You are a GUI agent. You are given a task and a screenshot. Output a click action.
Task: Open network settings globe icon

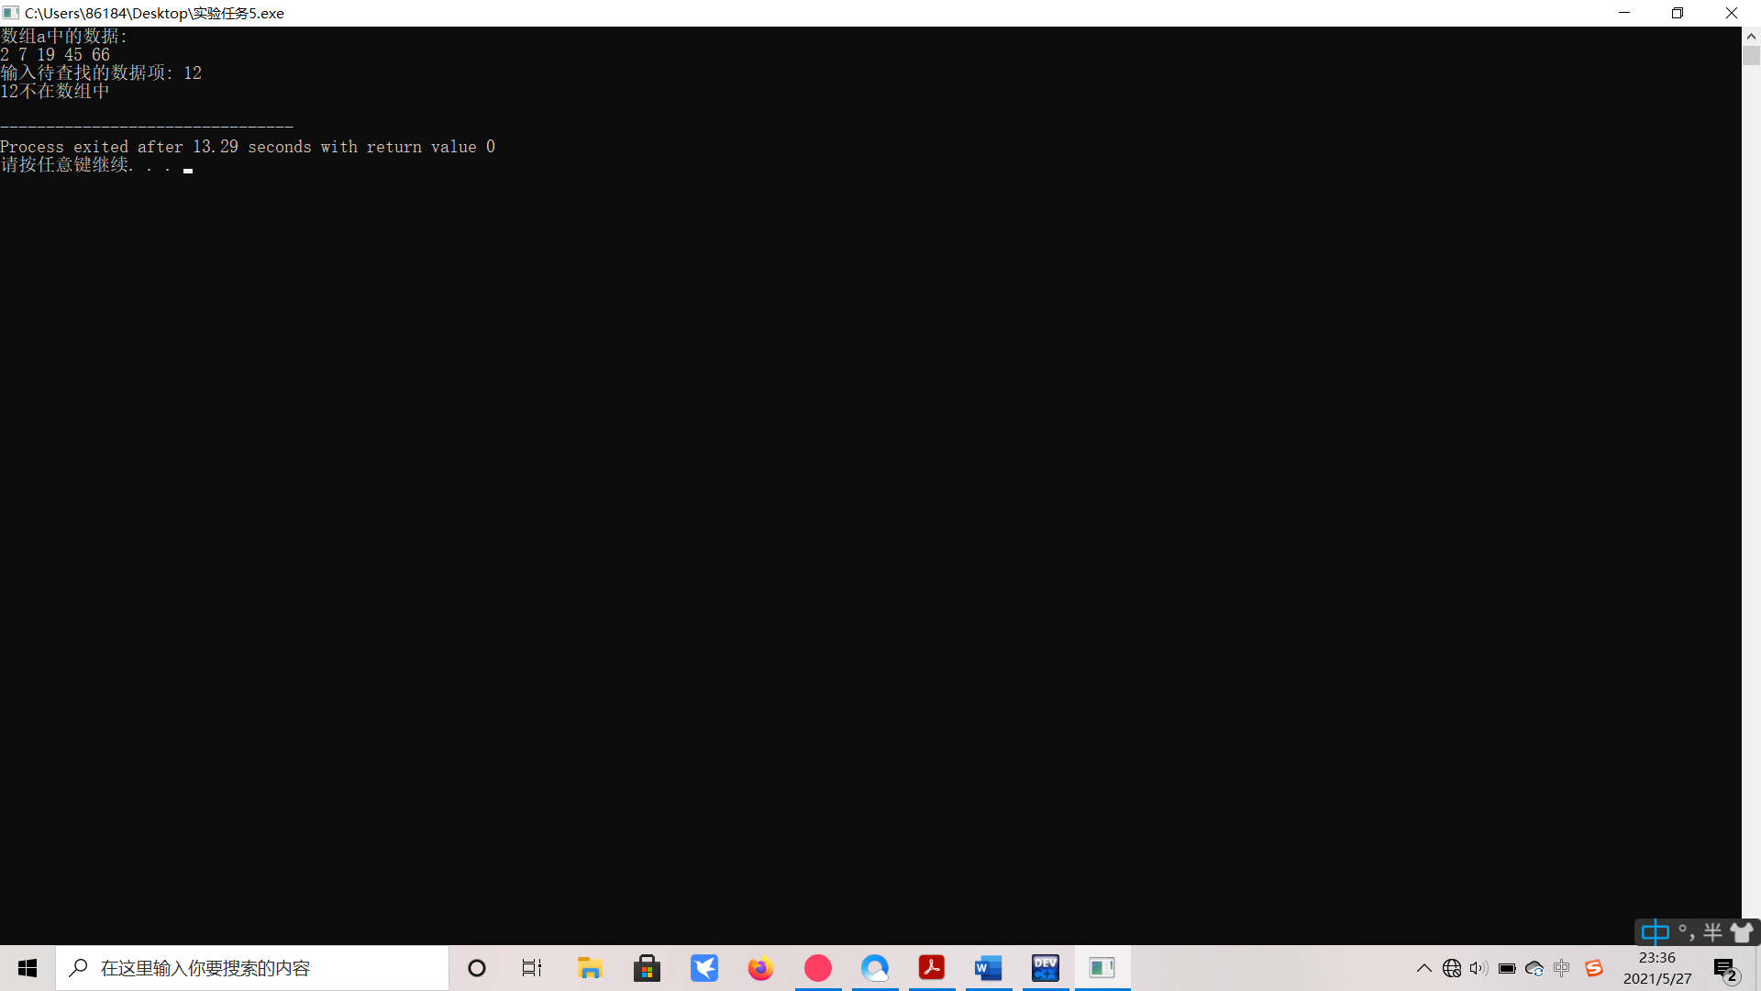point(1451,968)
